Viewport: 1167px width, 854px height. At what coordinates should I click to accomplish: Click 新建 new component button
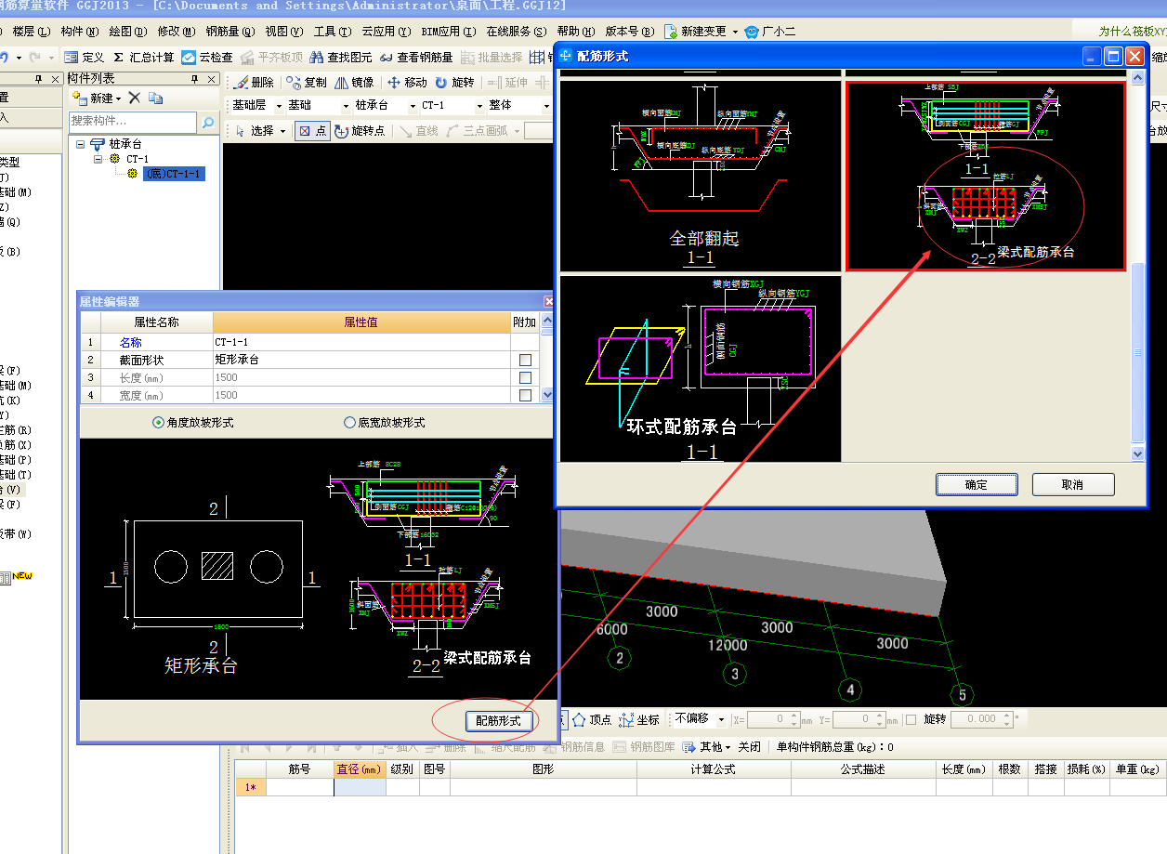coord(97,98)
